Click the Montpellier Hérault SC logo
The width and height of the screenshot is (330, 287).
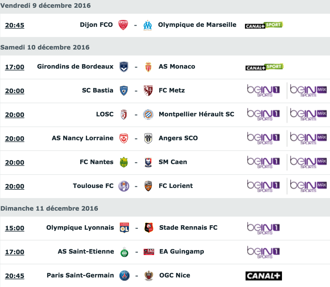pos(148,115)
